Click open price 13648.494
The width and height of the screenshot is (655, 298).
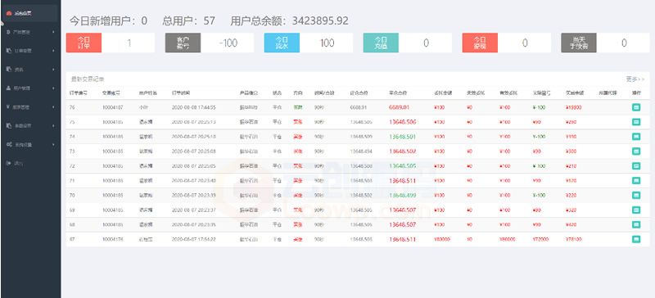pos(361,151)
